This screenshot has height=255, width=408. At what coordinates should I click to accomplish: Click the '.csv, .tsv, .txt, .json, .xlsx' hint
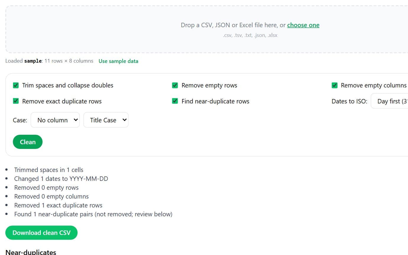pos(250,35)
